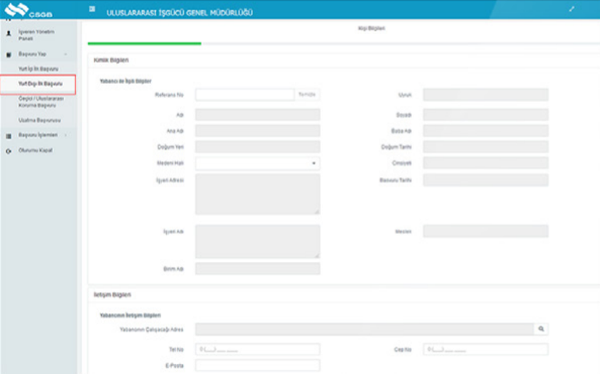Screen dimensions: 600x374
Task: Click the Tel No input field
Action: click(257, 350)
